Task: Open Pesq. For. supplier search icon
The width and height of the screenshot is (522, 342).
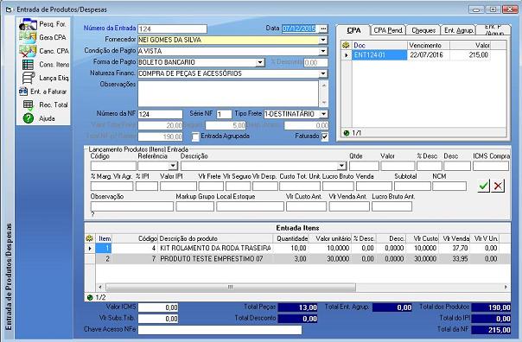Action: tap(28, 24)
